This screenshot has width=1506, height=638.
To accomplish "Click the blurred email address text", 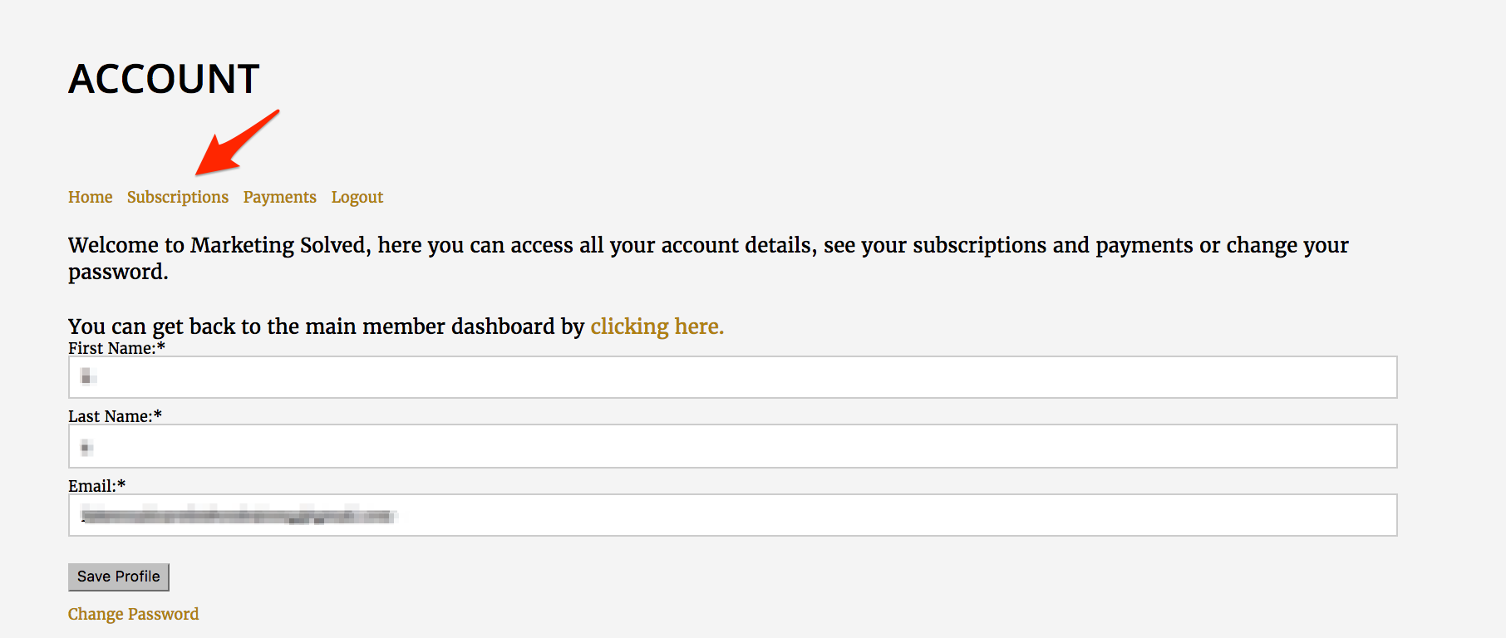I will pyautogui.click(x=239, y=516).
